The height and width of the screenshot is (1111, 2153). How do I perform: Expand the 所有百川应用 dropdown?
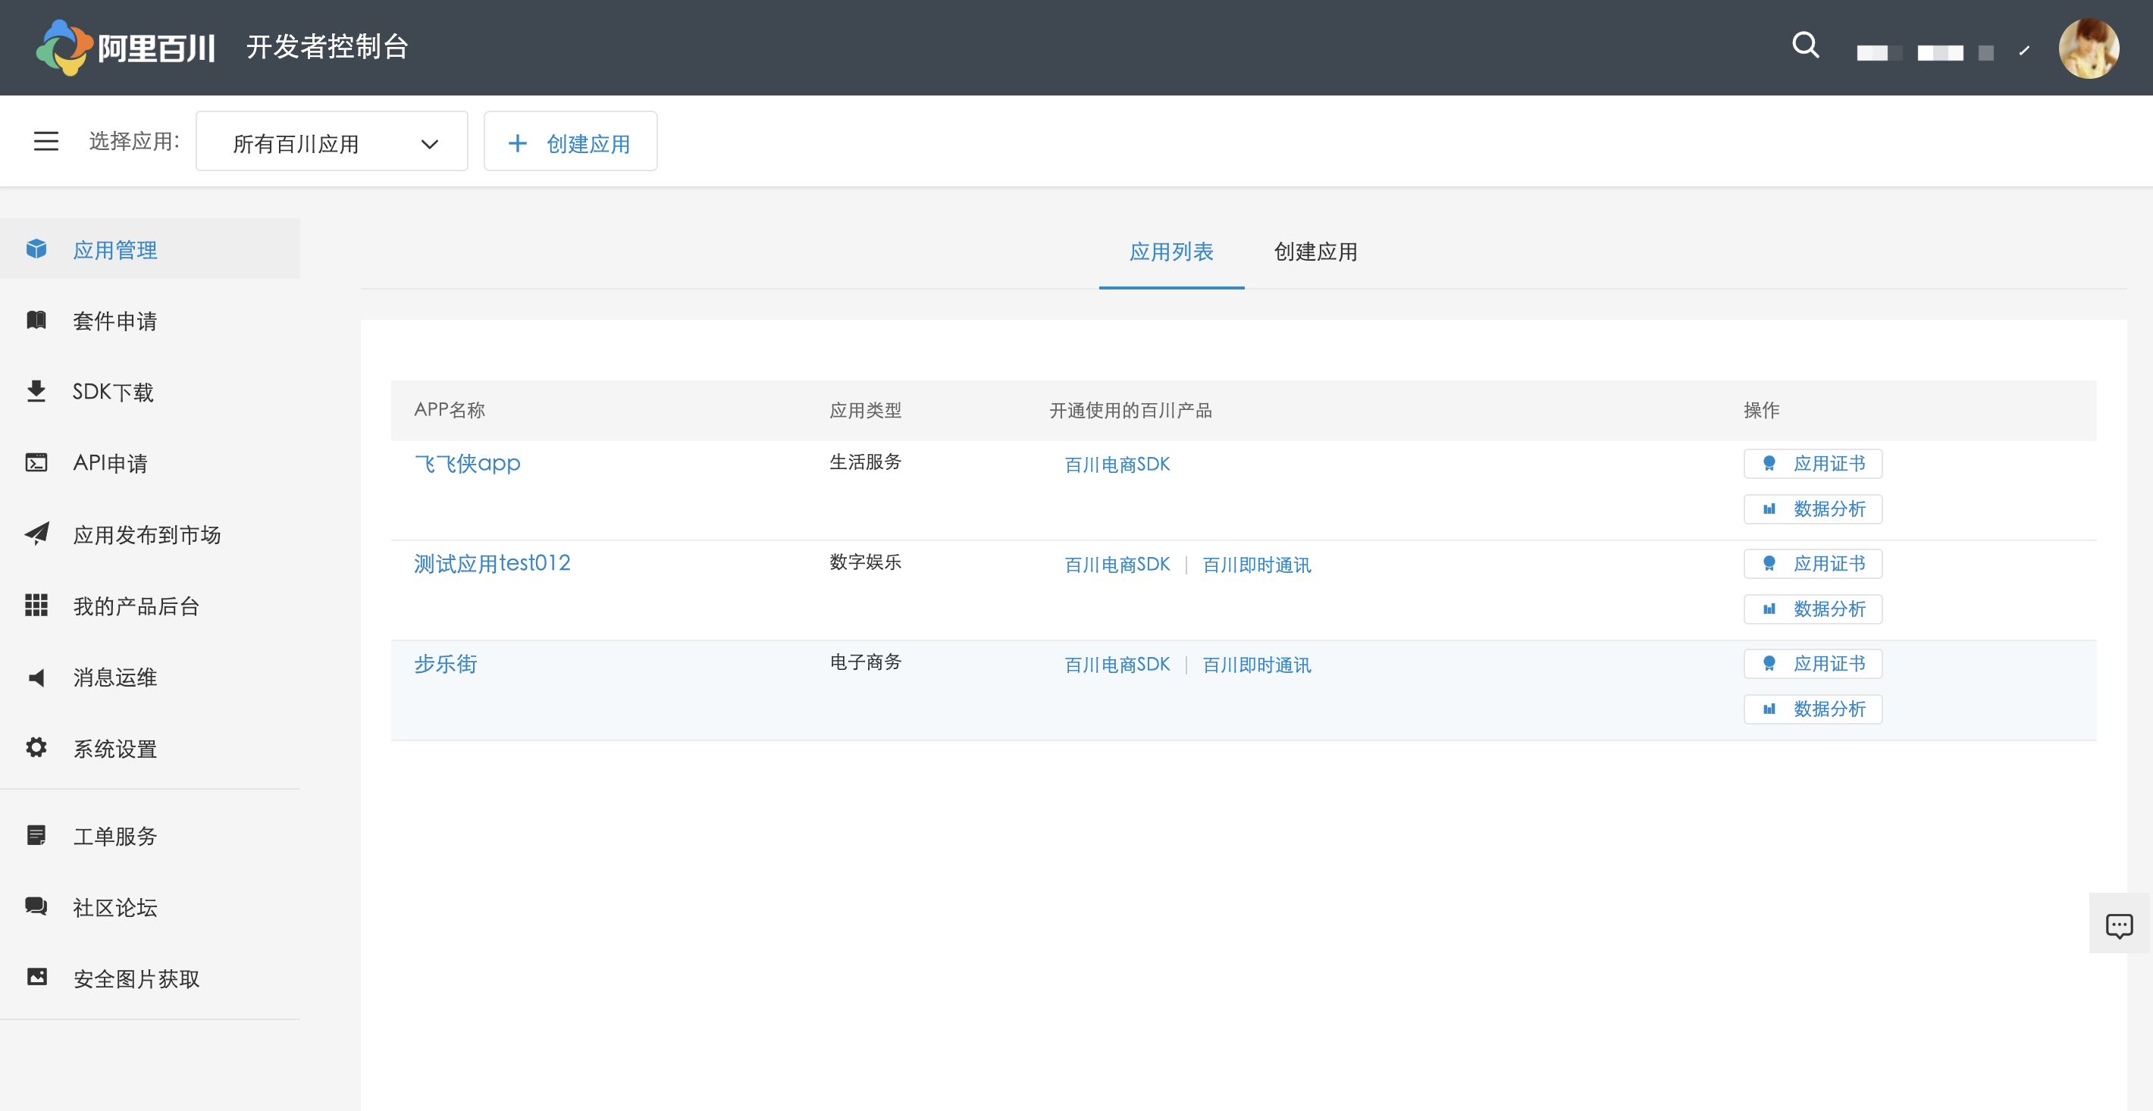pyautogui.click(x=332, y=141)
